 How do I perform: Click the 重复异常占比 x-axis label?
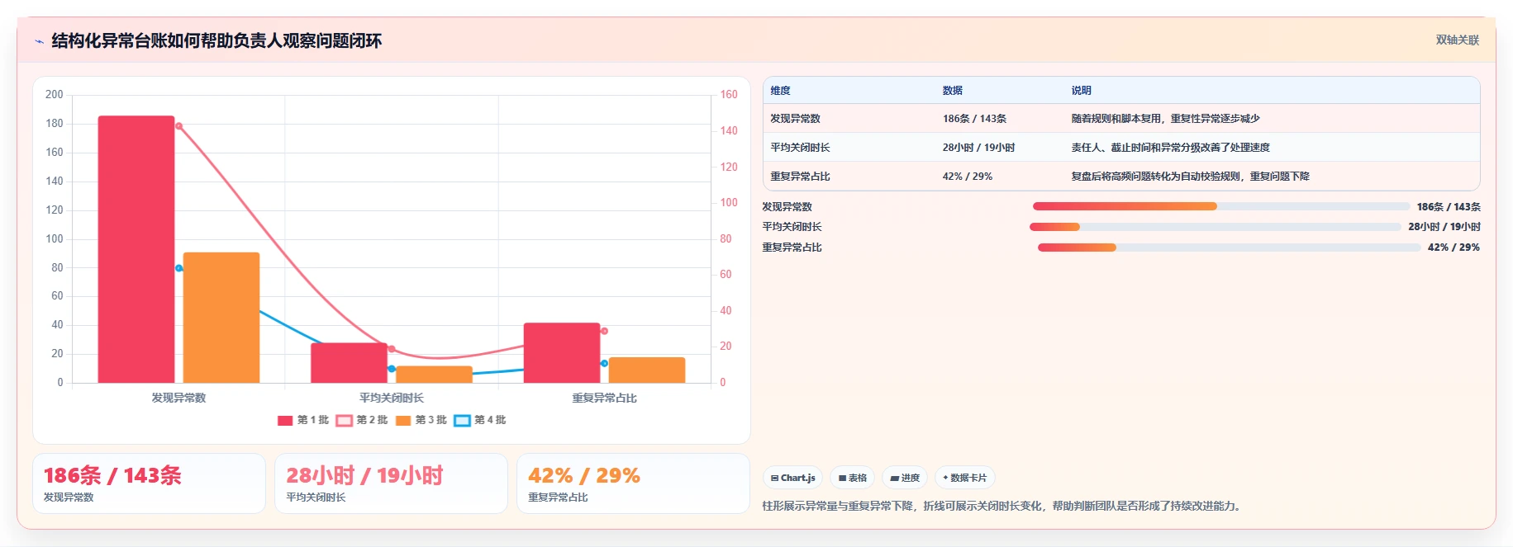pos(604,398)
